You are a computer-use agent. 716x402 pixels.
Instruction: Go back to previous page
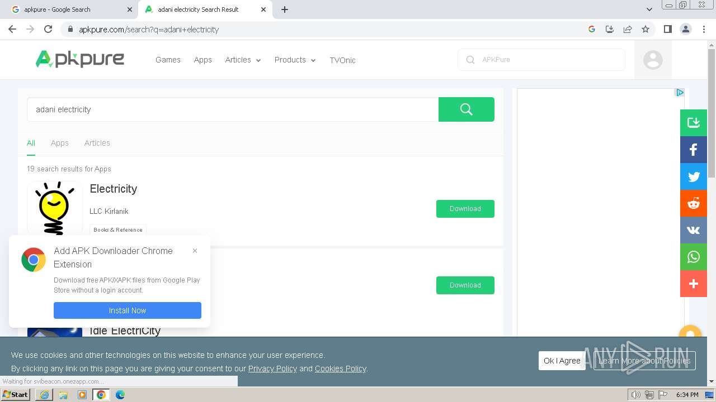12,29
